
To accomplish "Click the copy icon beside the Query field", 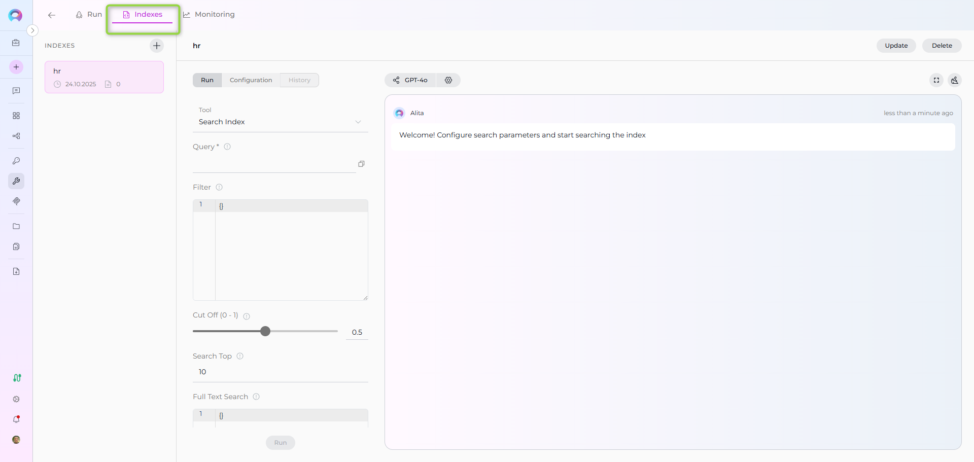I will pyautogui.click(x=361, y=164).
